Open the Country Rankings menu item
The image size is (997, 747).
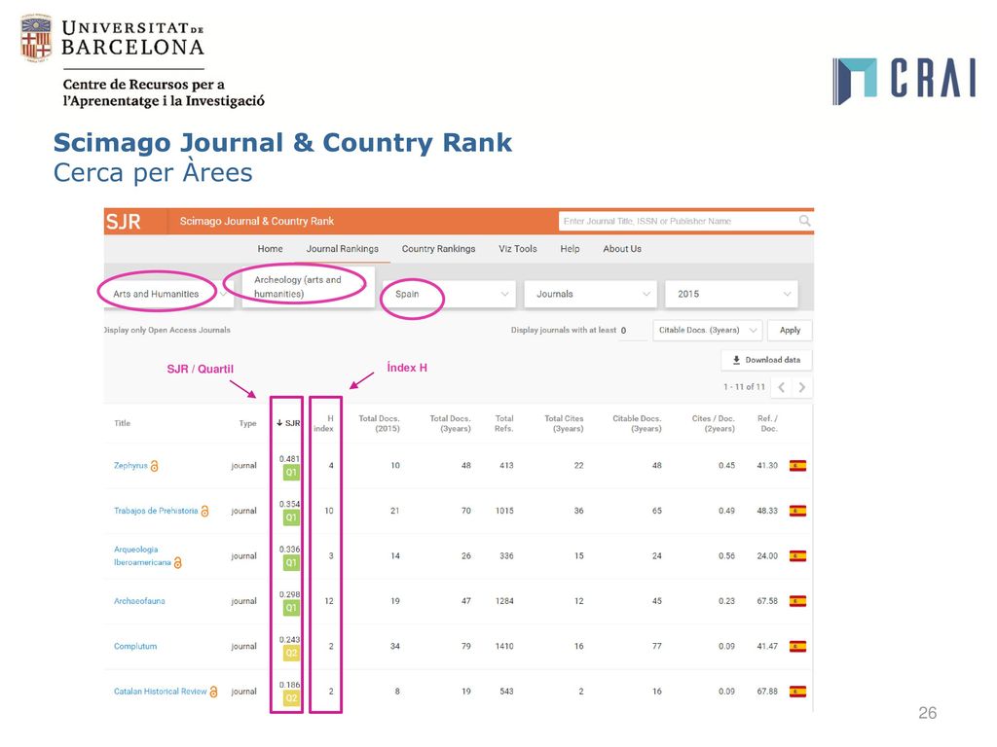click(x=438, y=249)
